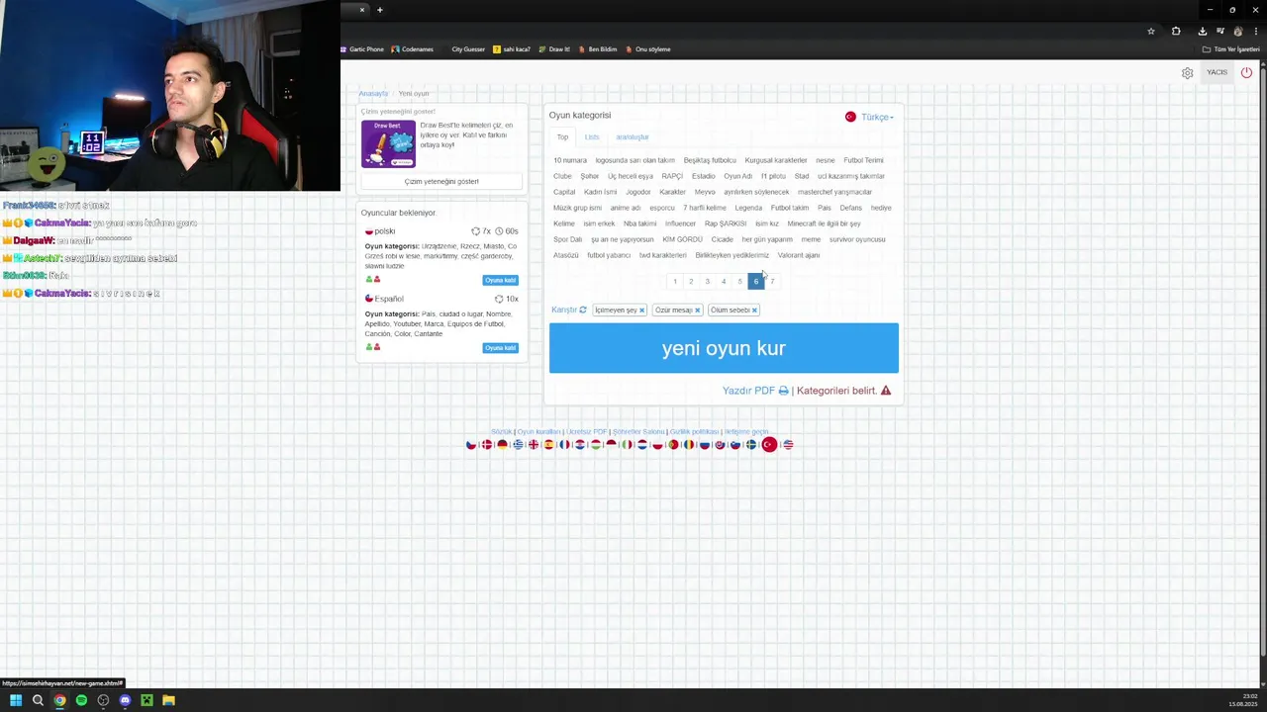The width and height of the screenshot is (1267, 712).
Task: Click the red power logout icon
Action: pyautogui.click(x=1246, y=72)
